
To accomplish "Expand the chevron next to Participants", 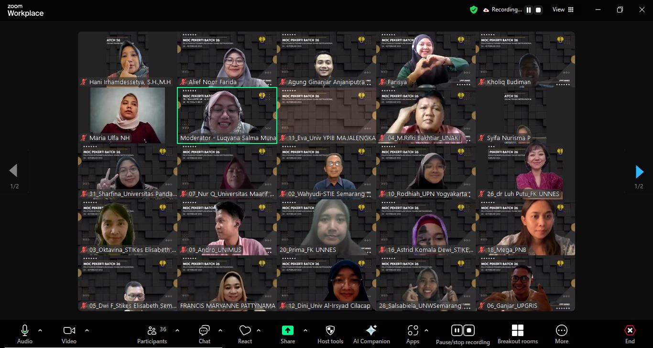I will (177, 330).
